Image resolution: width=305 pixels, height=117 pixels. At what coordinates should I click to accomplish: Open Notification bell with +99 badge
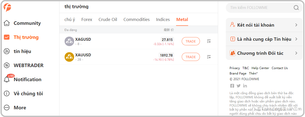[7, 79]
